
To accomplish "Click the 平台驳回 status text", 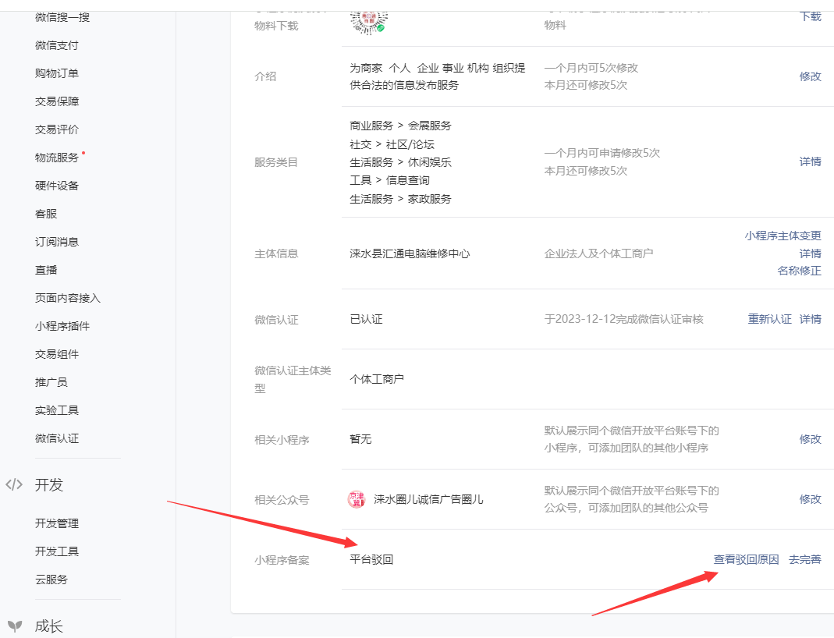I will (371, 559).
